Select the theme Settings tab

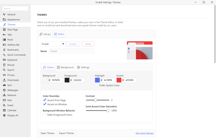click(83, 67)
